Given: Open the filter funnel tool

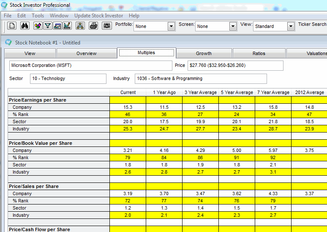Looking at the screenshot, I should coord(48,26).
